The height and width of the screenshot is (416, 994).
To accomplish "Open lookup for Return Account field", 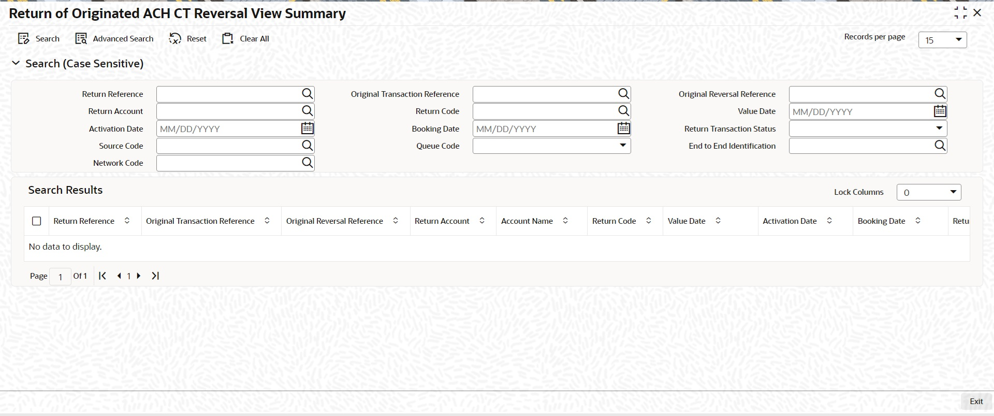I will (x=308, y=111).
